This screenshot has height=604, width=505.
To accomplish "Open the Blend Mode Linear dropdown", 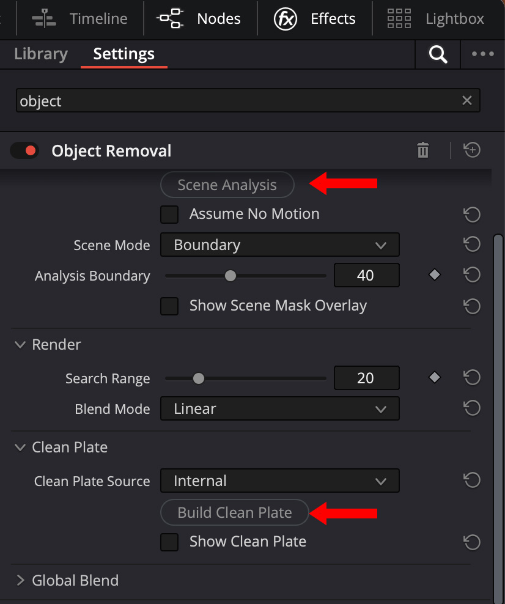I will [279, 408].
